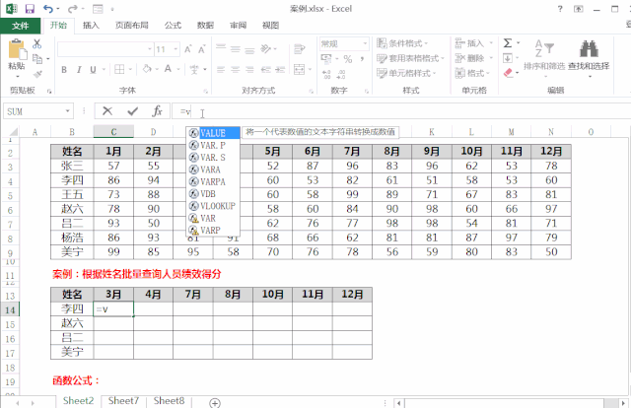Click the Redo arrow icon
The height and width of the screenshot is (408, 631).
pos(72,9)
